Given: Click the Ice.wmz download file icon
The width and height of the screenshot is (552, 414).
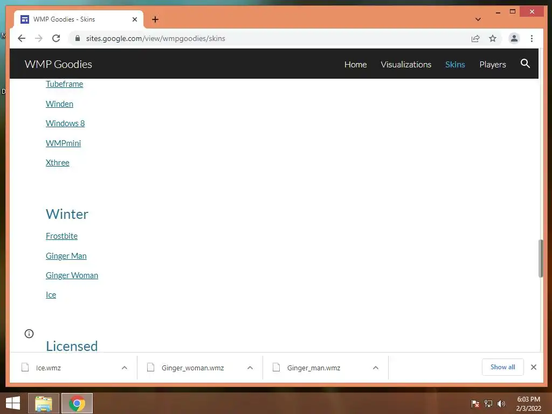Looking at the screenshot, I should click(25, 368).
